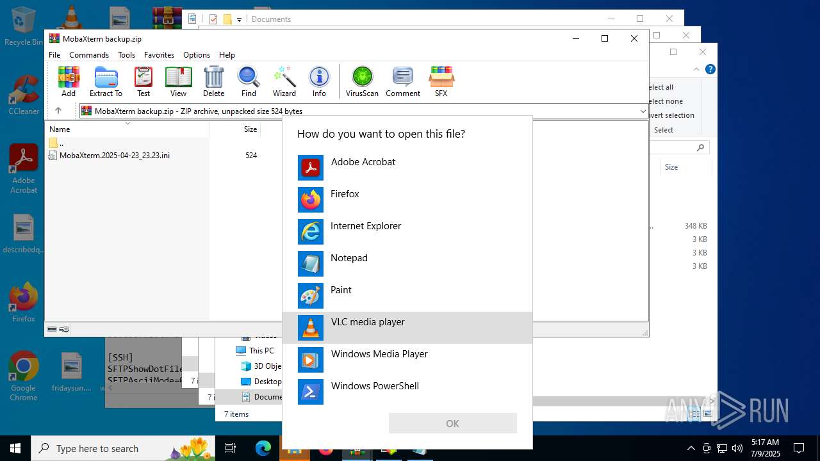Open the Wizard wand icon

(x=284, y=81)
